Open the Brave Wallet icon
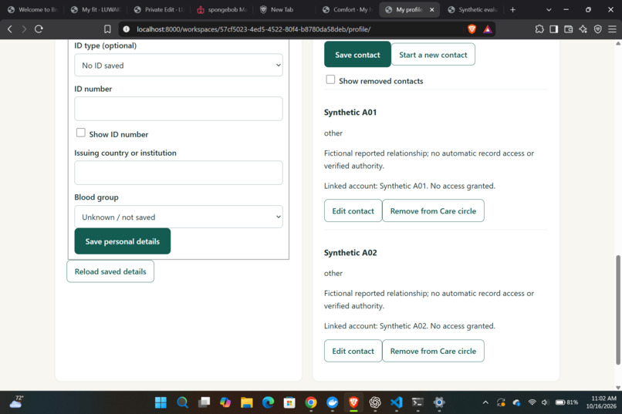The width and height of the screenshot is (622, 414). [569, 29]
